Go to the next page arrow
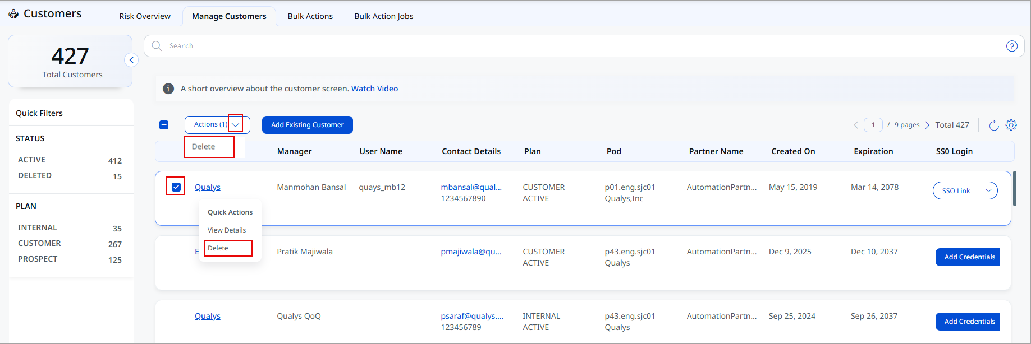 tap(927, 125)
